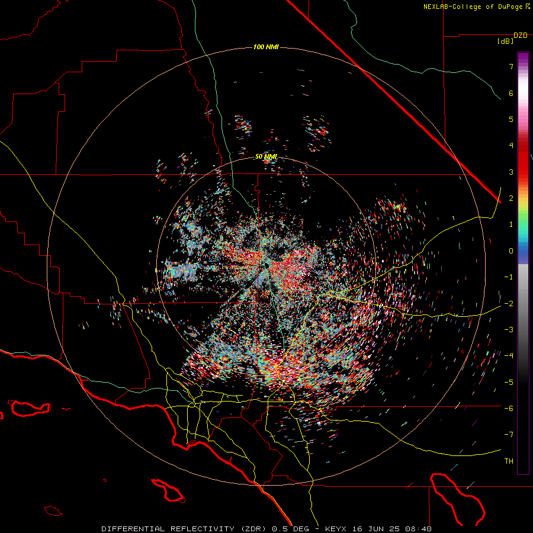Click the 1 value on the color scale

click(x=511, y=224)
